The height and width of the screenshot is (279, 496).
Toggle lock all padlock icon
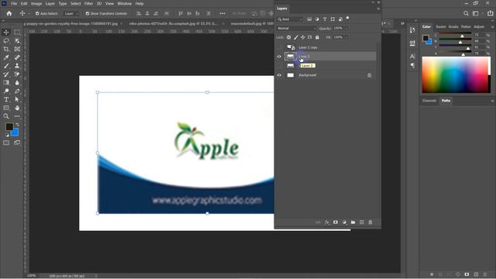click(x=317, y=37)
